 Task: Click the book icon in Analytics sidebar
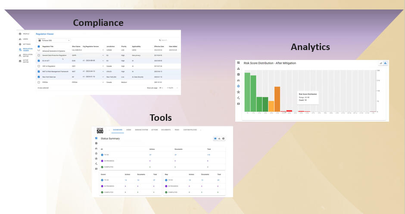click(x=238, y=104)
